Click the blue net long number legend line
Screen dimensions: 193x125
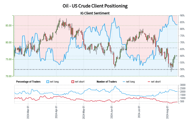tap(124, 81)
